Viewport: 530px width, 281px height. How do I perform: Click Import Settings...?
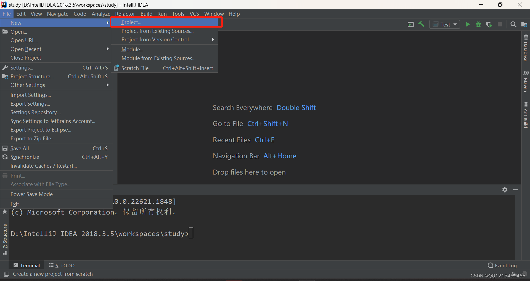point(56,95)
